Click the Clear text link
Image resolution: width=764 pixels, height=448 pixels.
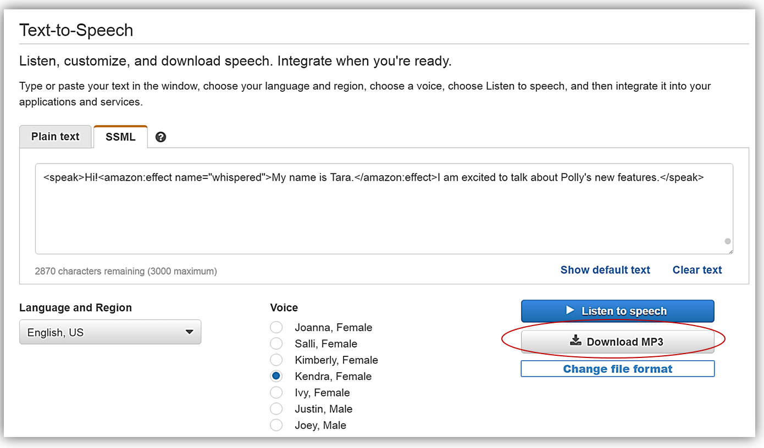[x=697, y=270]
